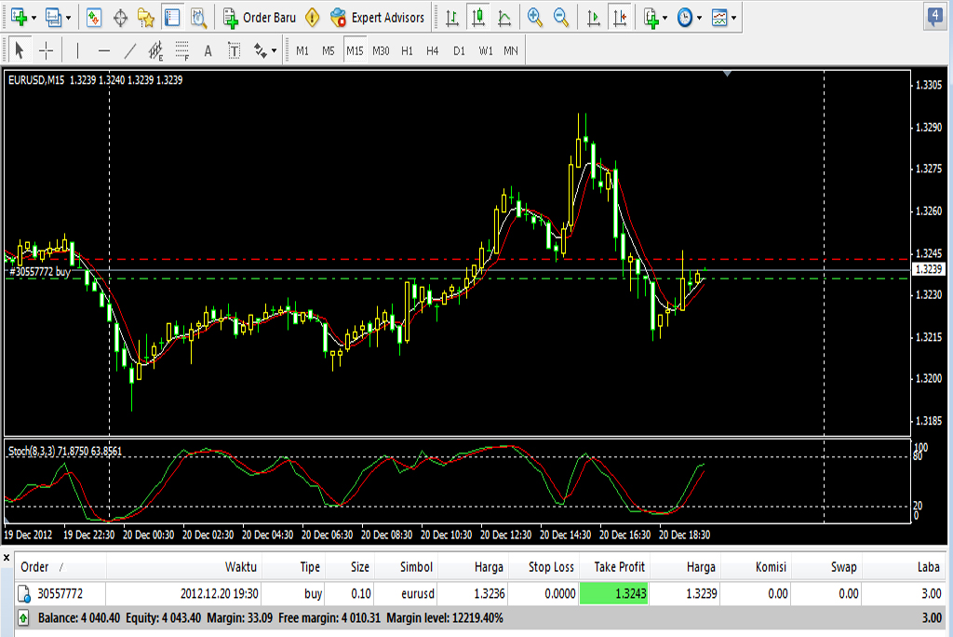Image resolution: width=953 pixels, height=637 pixels.
Task: Switch to M1 timeframe
Action: (302, 51)
